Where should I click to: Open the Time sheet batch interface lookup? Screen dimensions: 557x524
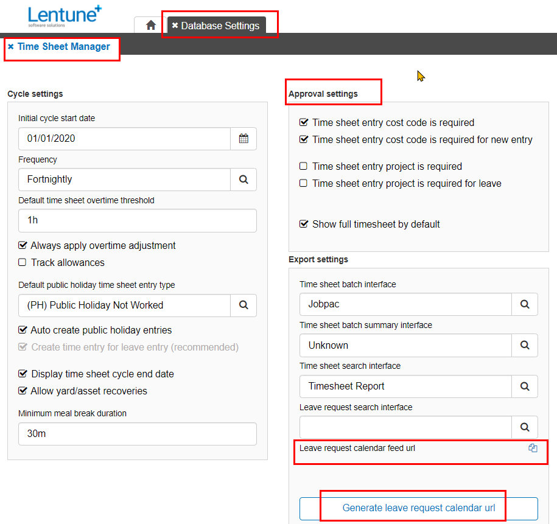[x=524, y=304]
